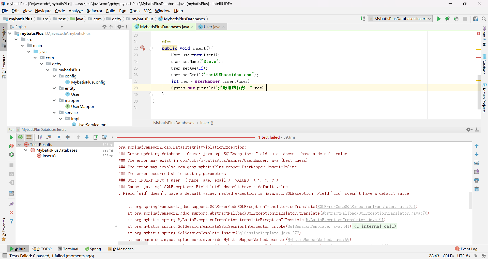488x259 pixels.
Task: Click the make/build project icon
Action: [x=362, y=19]
